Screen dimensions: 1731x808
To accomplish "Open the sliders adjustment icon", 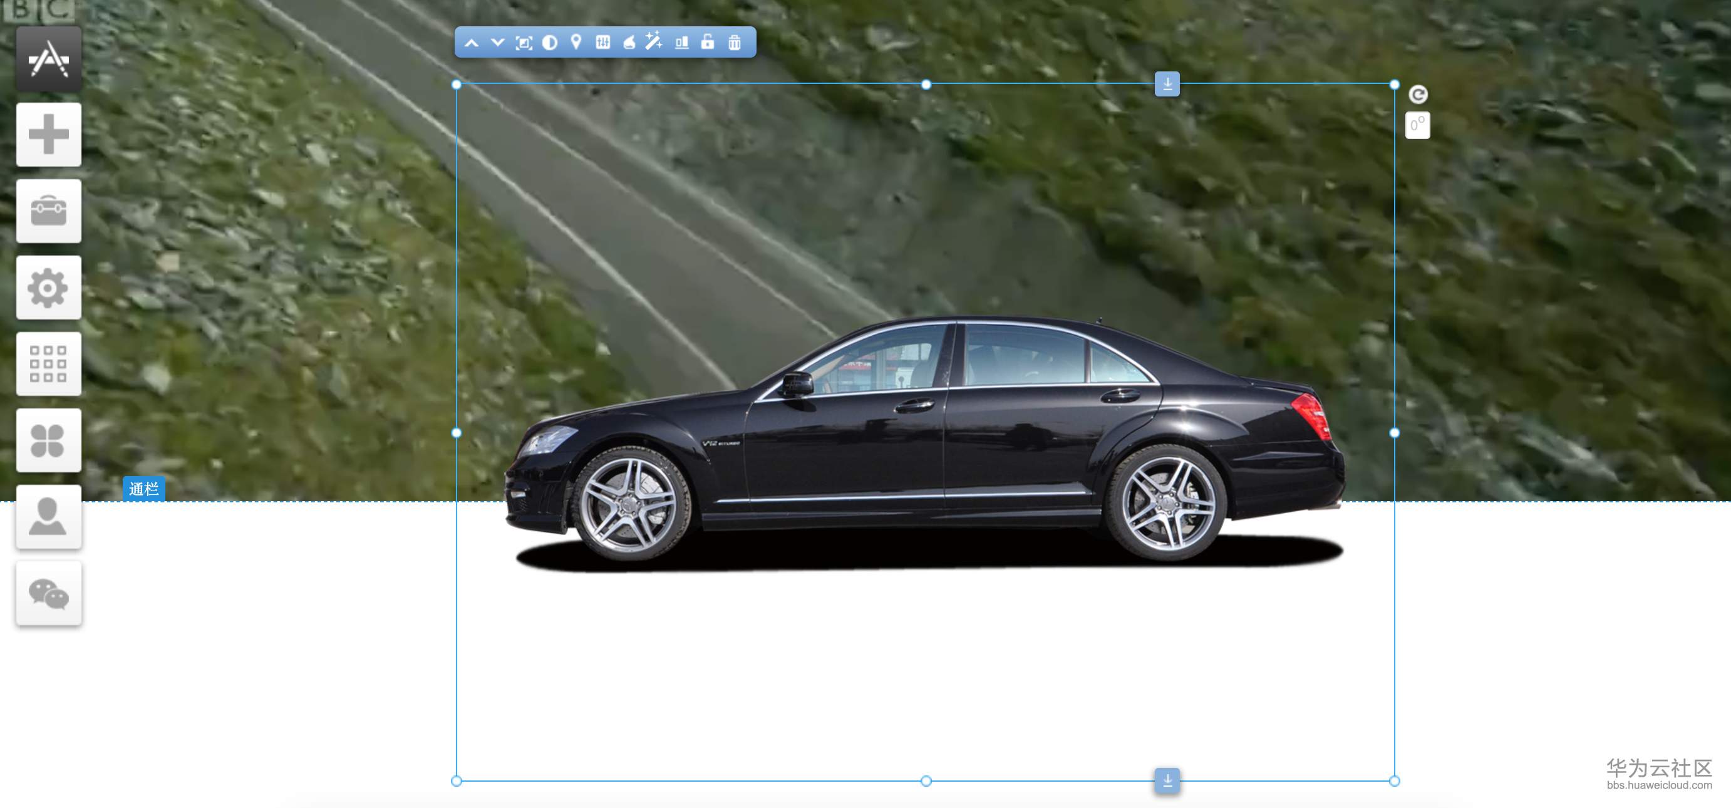I will click(x=602, y=43).
